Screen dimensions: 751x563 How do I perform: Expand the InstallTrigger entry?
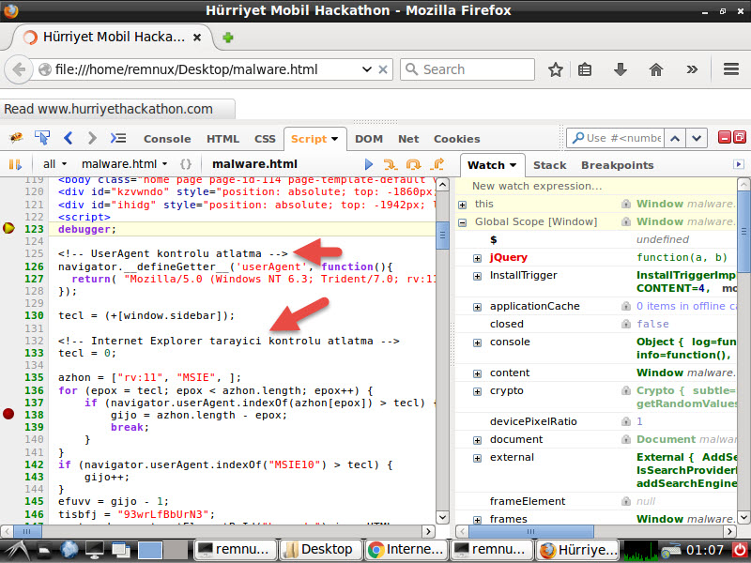(x=477, y=276)
